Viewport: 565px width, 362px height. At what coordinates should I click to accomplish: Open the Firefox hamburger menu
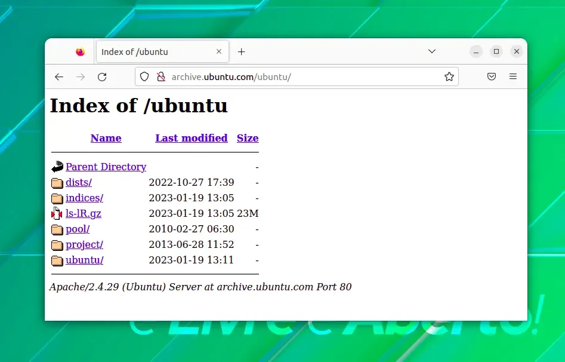point(513,76)
